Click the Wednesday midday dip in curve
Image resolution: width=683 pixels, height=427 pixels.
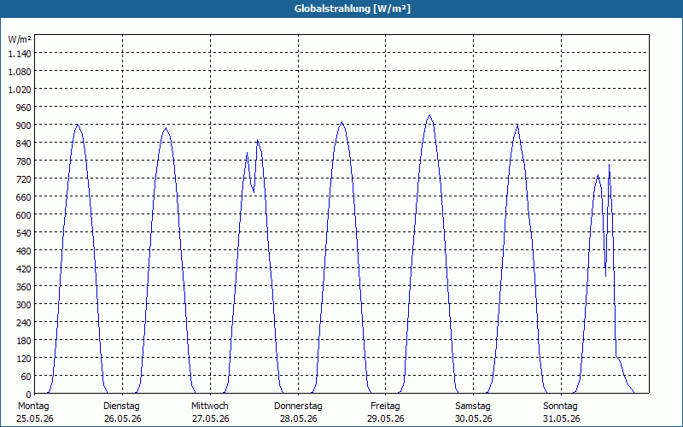click(254, 191)
